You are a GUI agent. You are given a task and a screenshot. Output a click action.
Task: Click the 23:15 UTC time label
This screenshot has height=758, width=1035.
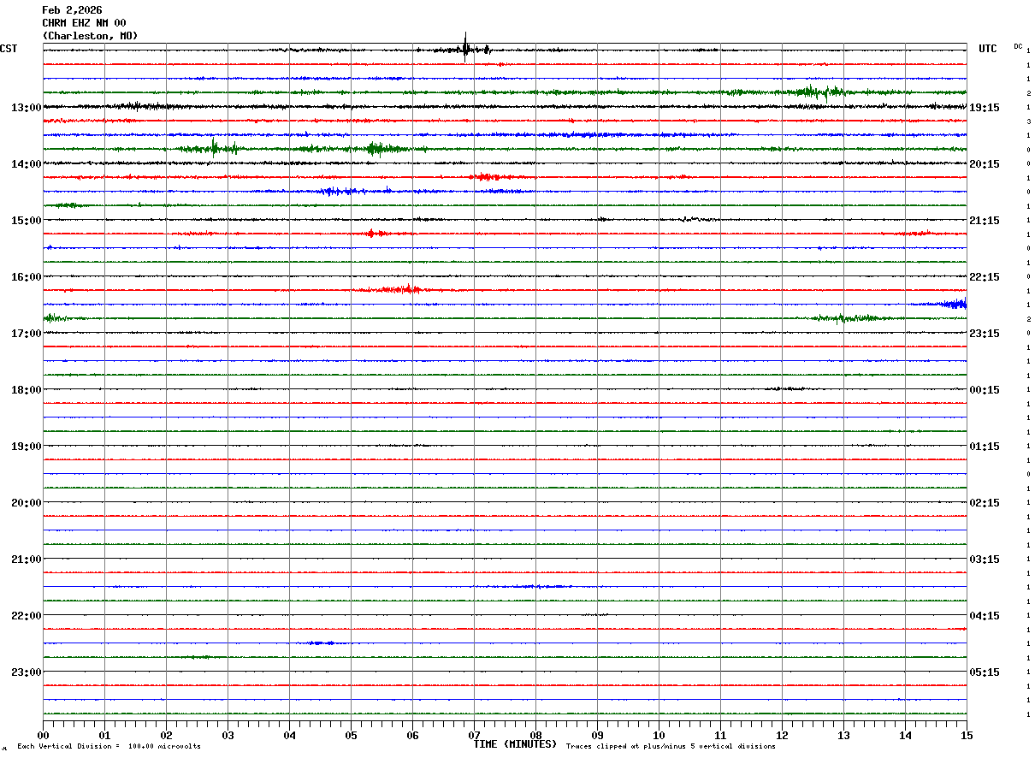(x=985, y=334)
